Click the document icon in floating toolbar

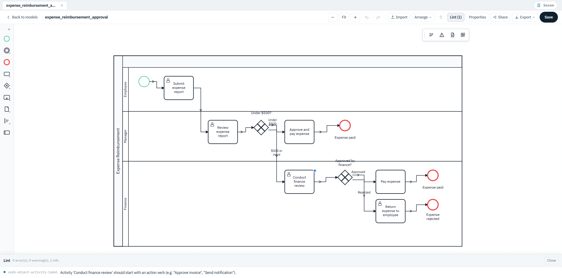(453, 35)
